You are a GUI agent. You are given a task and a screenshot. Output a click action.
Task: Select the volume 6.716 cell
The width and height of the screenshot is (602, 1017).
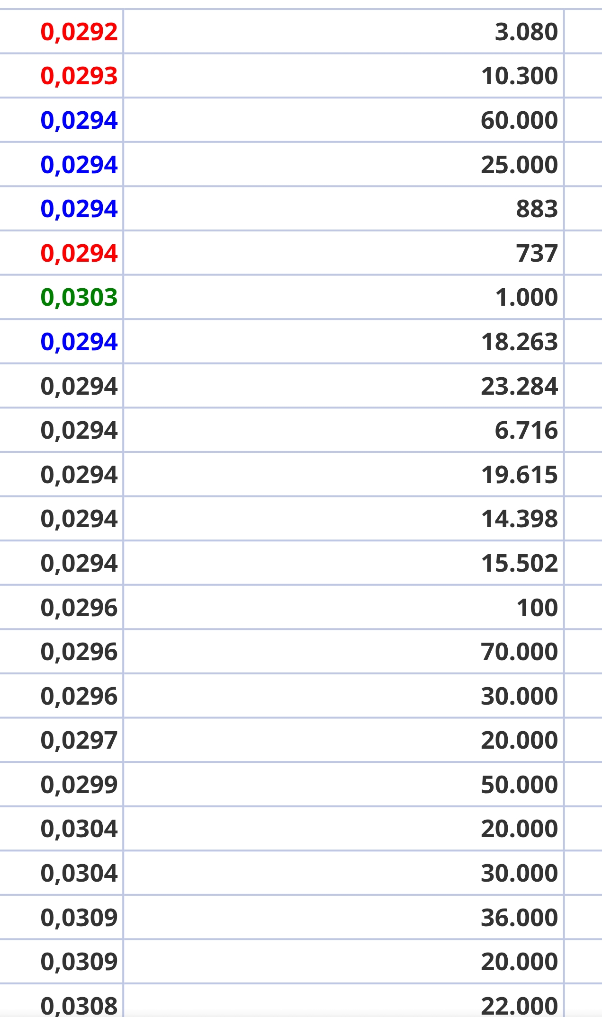(x=343, y=430)
